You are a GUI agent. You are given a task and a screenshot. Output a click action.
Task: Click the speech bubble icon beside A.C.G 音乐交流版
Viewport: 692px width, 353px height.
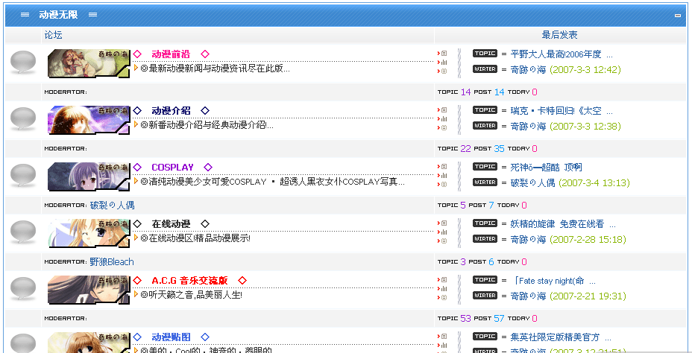[x=23, y=289]
